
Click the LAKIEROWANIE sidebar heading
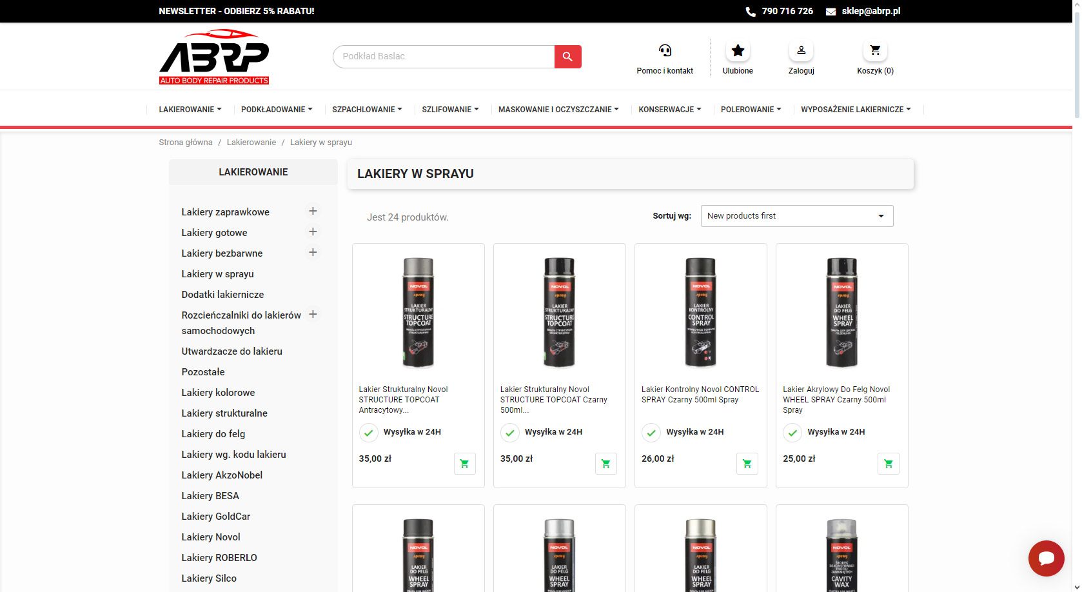coord(253,172)
